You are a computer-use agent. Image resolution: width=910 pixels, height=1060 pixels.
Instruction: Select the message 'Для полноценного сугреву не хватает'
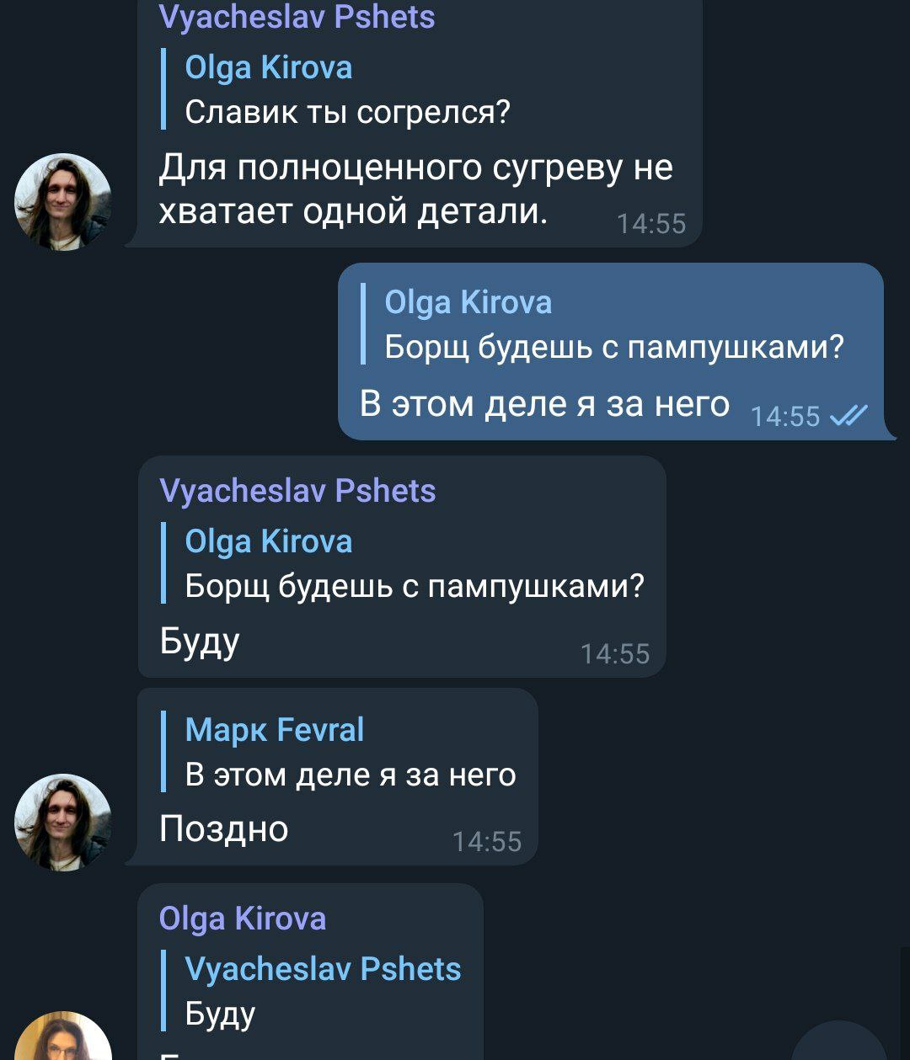[416, 189]
